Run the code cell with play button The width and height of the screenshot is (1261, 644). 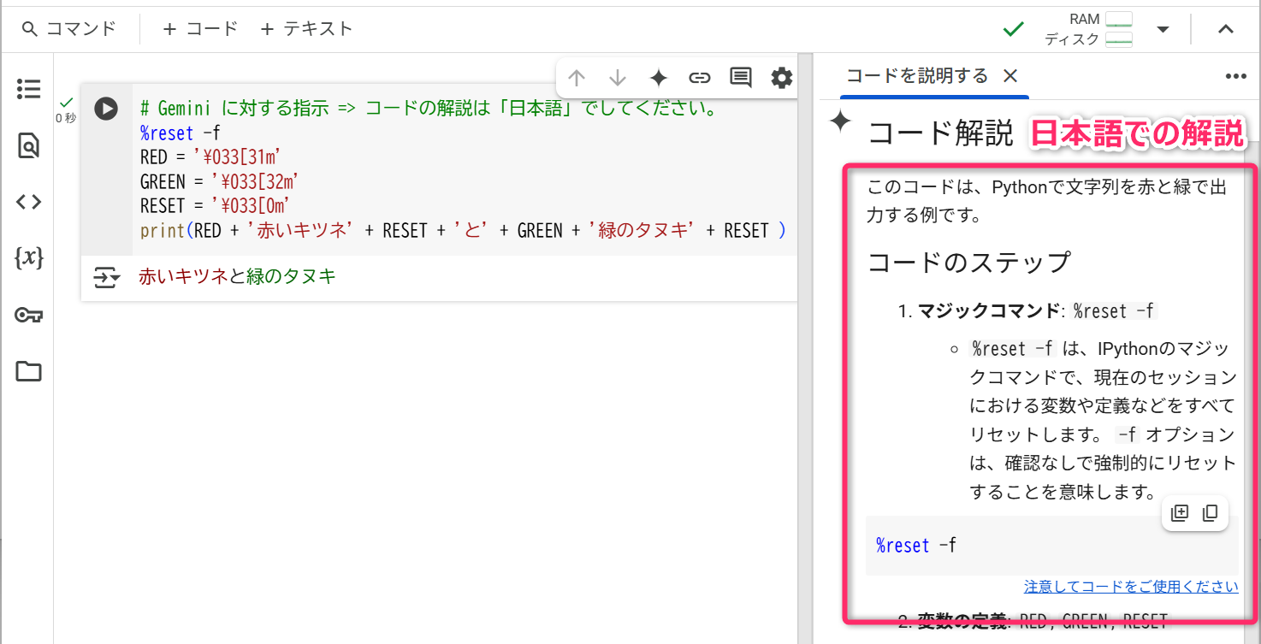click(106, 109)
